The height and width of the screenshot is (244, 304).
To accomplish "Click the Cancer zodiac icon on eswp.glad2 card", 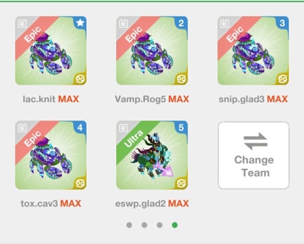I will click(182, 184).
